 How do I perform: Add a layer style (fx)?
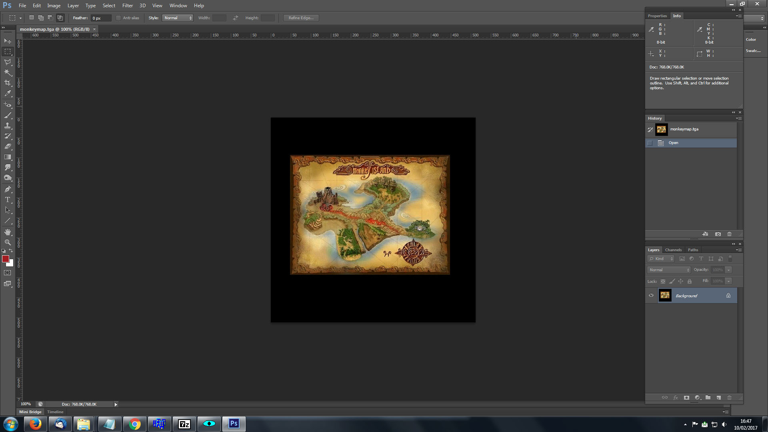click(x=676, y=398)
